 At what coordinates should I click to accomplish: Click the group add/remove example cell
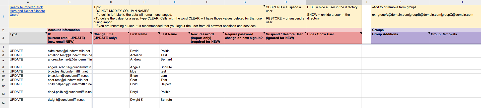click(426, 16)
